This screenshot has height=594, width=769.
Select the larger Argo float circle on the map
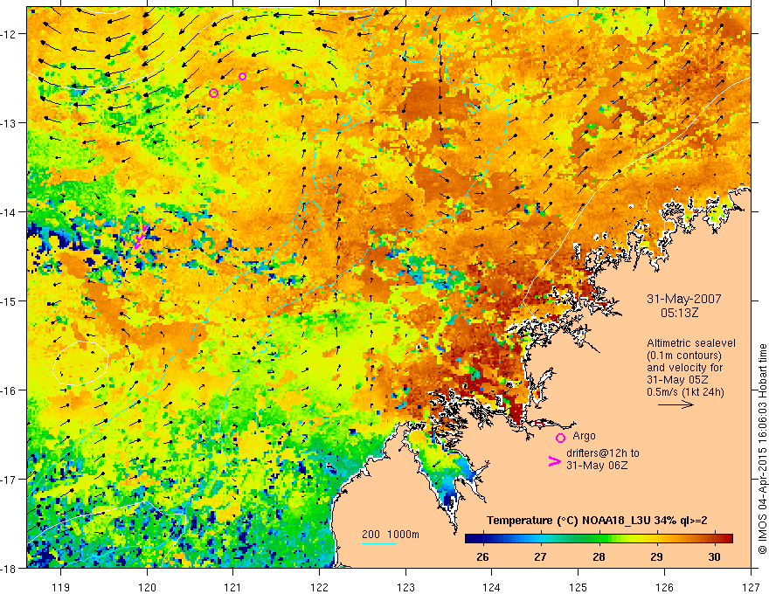pos(213,93)
